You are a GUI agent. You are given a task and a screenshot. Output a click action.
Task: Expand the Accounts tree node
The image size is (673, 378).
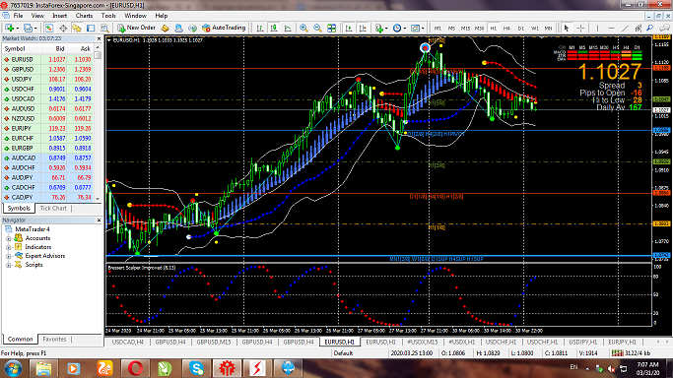(x=8, y=238)
